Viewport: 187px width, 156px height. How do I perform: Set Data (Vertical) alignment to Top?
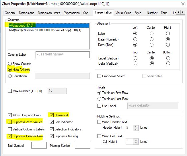pyautogui.click(x=135, y=63)
